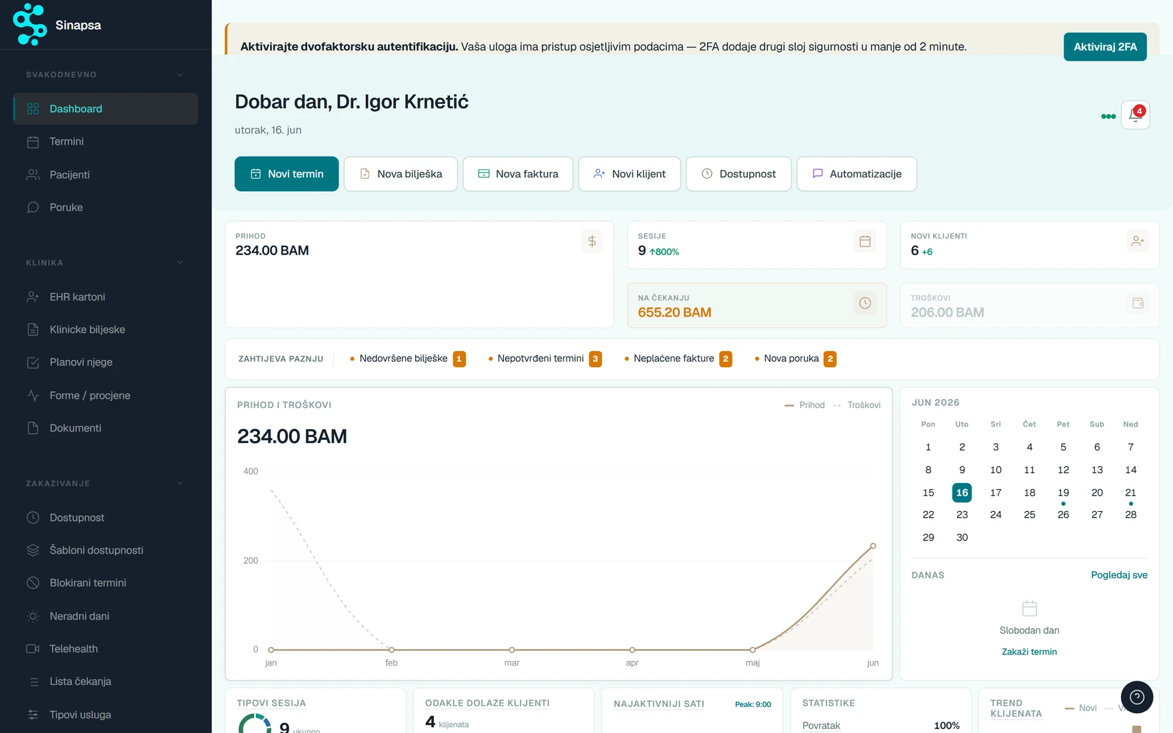The height and width of the screenshot is (733, 1173).
Task: Click the Statistike card heading
Action: [x=828, y=703]
